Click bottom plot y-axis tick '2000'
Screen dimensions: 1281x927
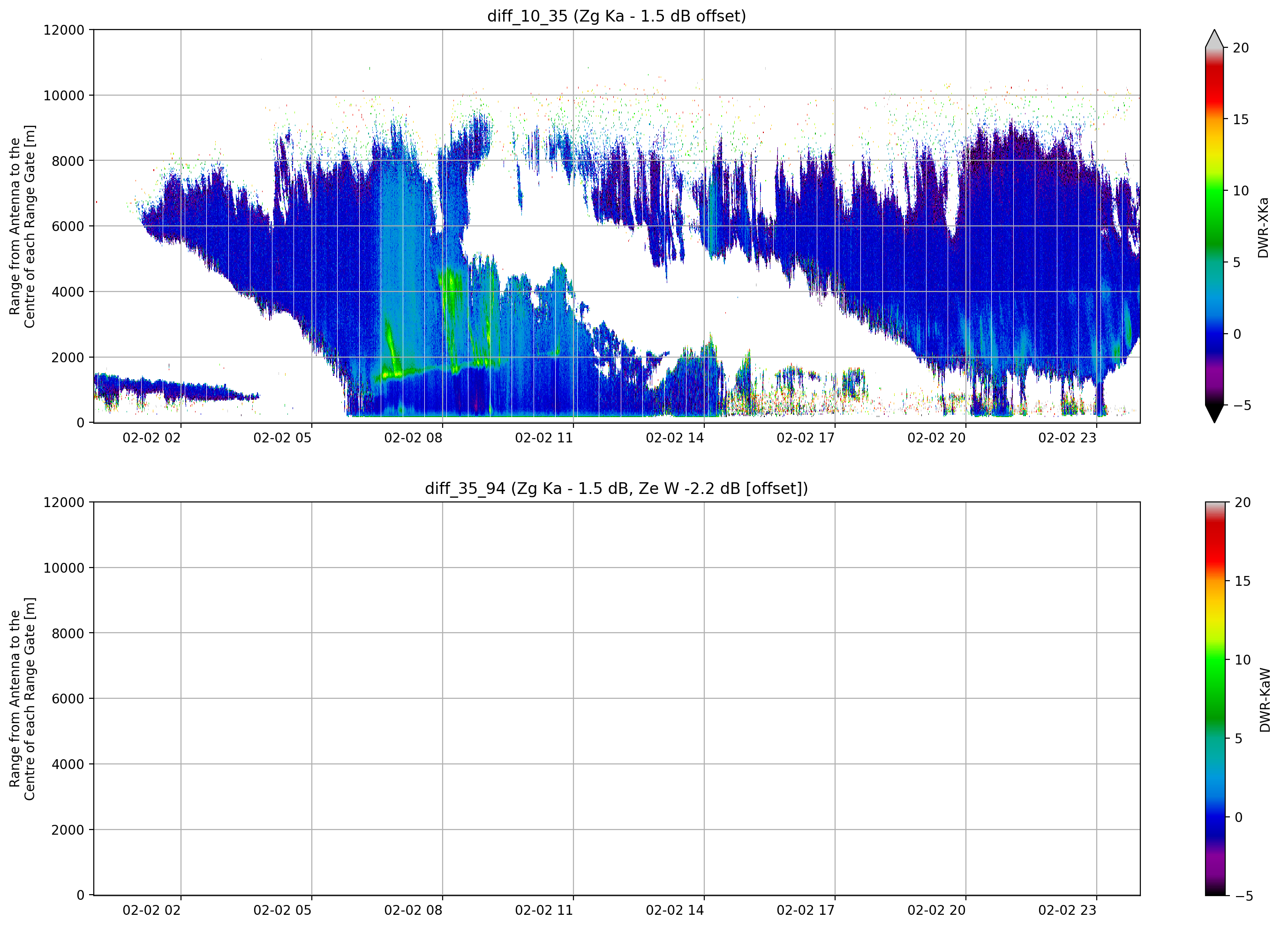tap(68, 830)
